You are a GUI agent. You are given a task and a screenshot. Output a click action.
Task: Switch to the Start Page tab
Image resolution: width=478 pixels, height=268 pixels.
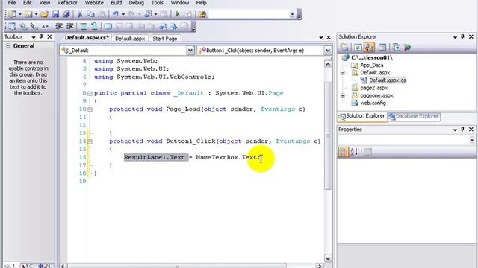tap(165, 39)
